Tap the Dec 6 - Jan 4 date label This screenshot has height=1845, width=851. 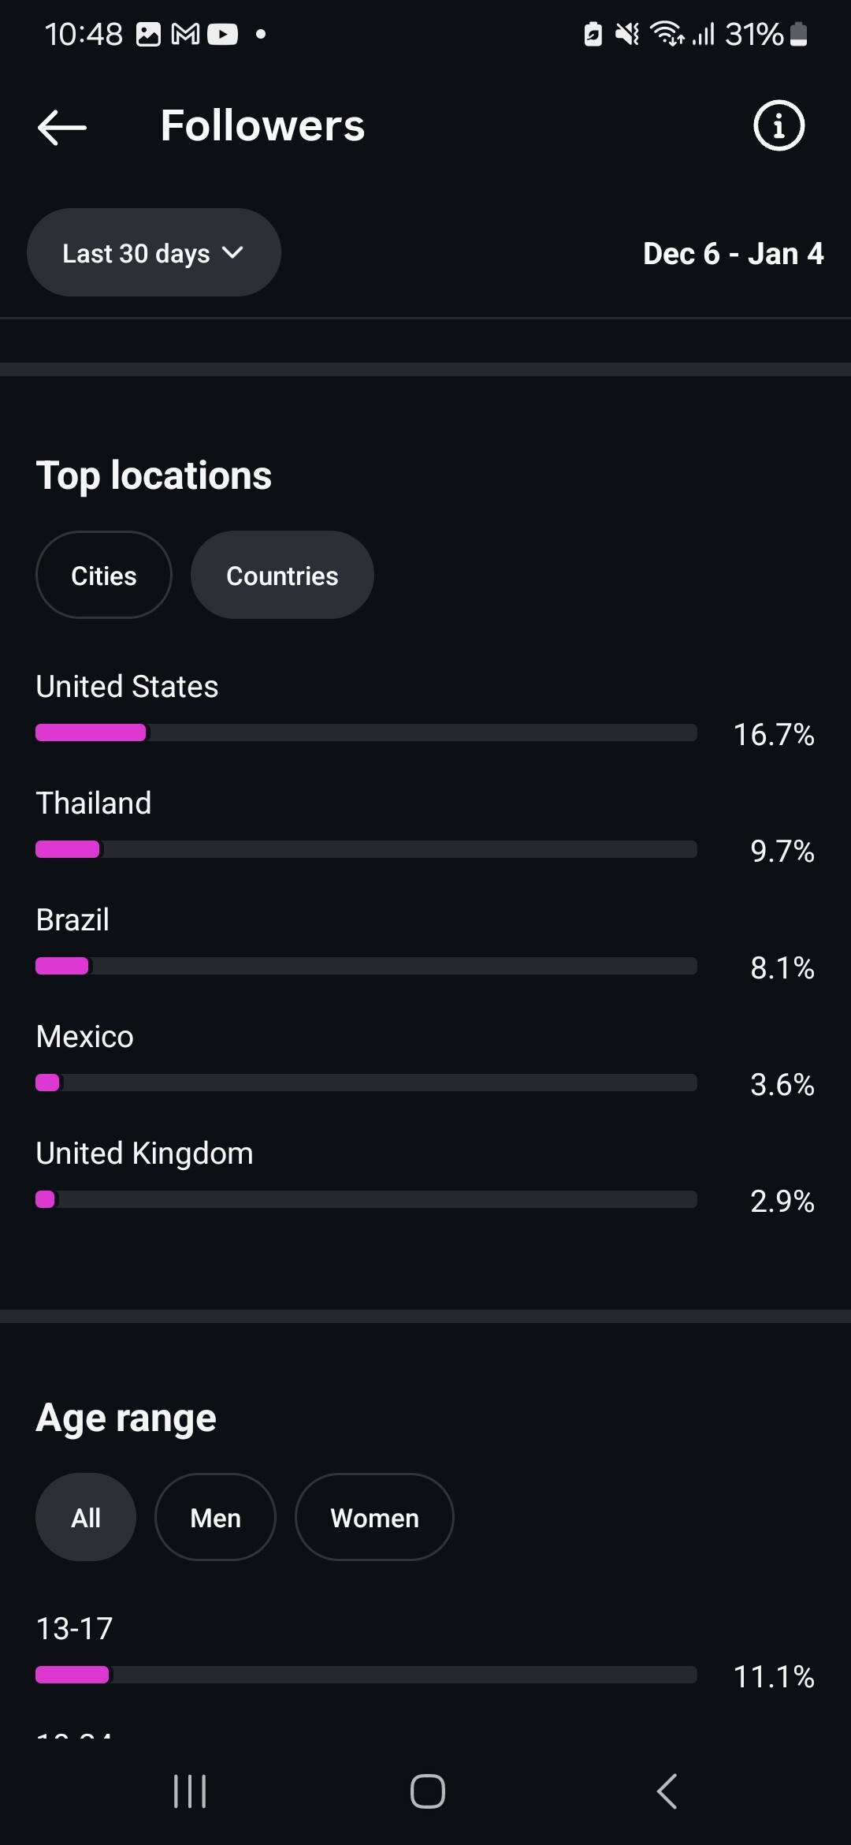pos(733,254)
